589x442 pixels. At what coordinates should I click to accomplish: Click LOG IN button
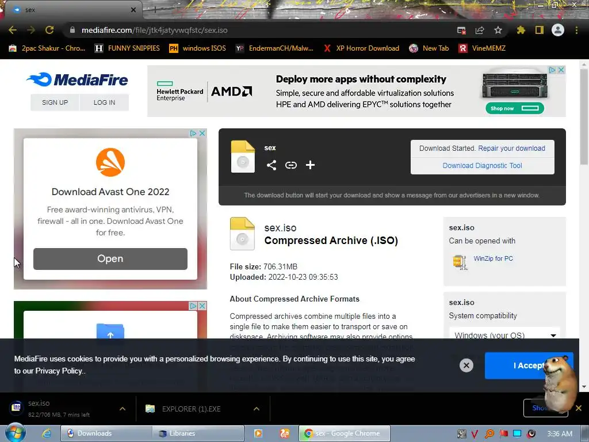(x=105, y=102)
